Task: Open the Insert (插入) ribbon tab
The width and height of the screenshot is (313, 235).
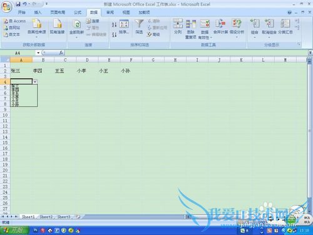Action: [38, 13]
